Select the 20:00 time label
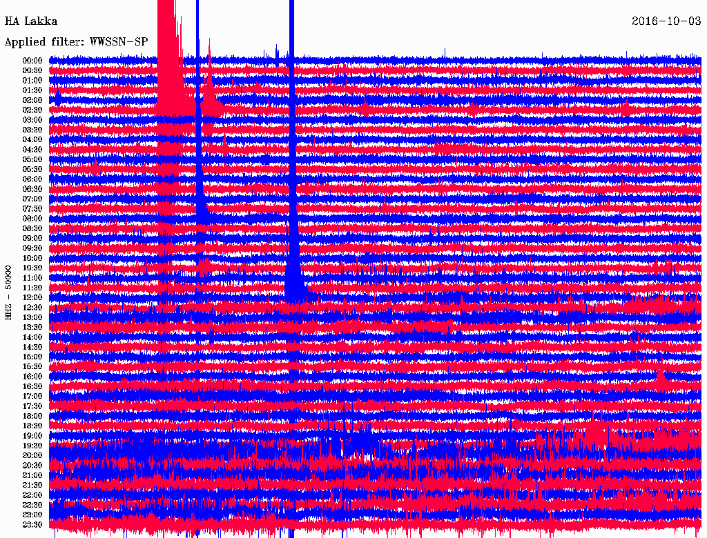This screenshot has width=707, height=538. 32,455
